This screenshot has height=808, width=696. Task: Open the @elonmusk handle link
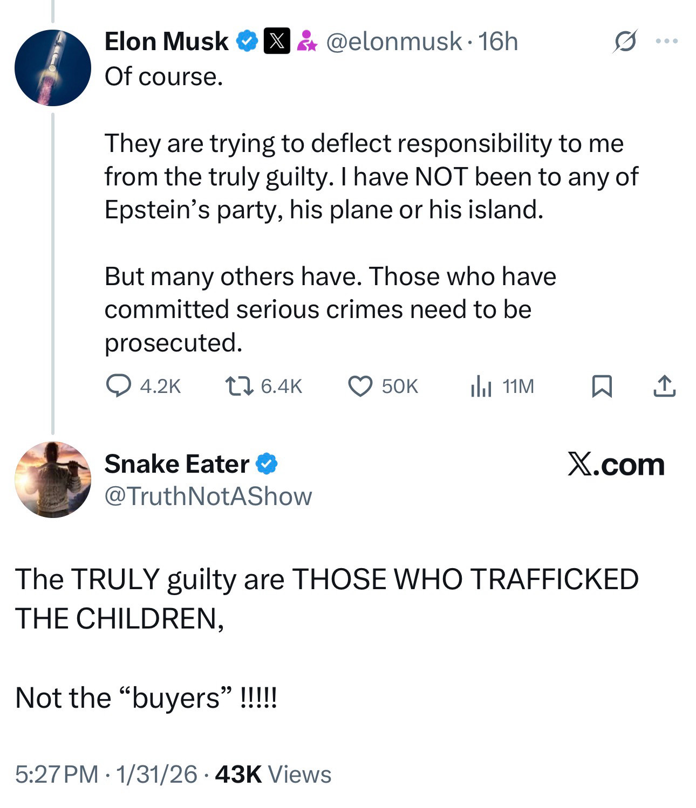[x=393, y=42]
